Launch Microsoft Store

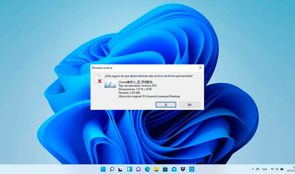click(165, 169)
